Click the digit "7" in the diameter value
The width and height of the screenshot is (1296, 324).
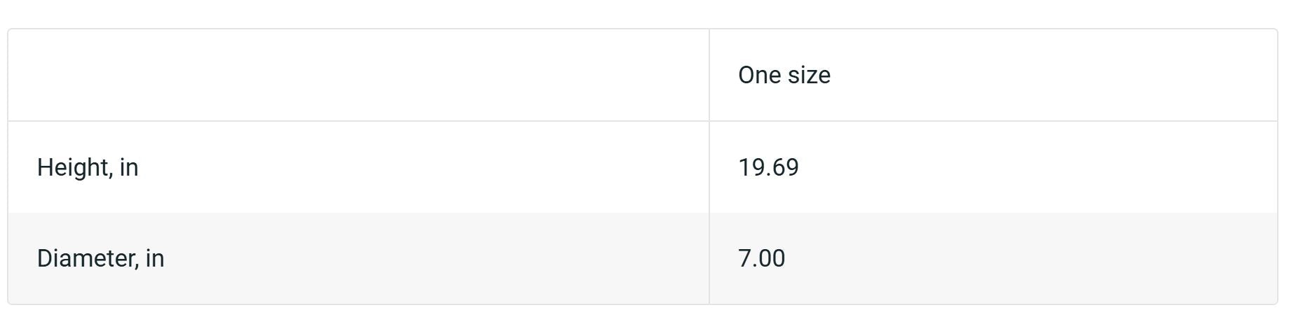click(744, 258)
